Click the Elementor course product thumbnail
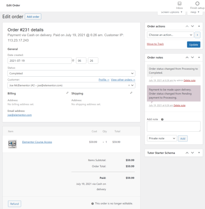Viewport: 205px width, 209px height. tap(13, 144)
